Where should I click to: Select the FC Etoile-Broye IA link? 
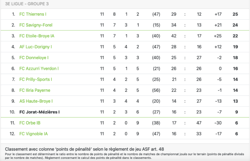coord(37,36)
